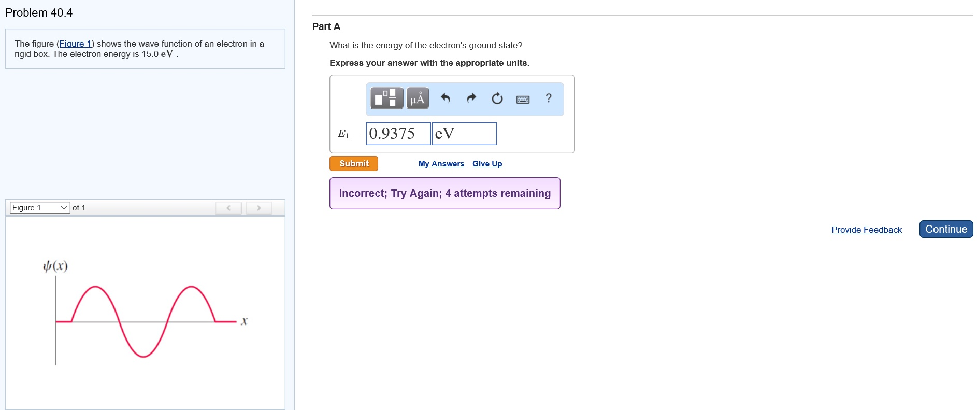Expand the Figure 1 dropdown
The height and width of the screenshot is (410, 977).
click(40, 208)
